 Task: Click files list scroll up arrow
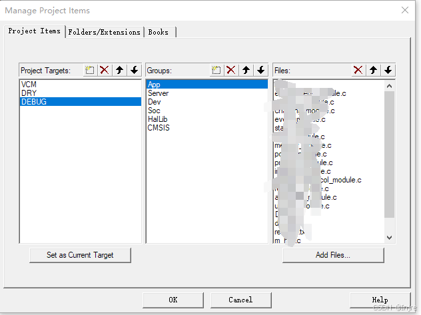tap(389, 86)
